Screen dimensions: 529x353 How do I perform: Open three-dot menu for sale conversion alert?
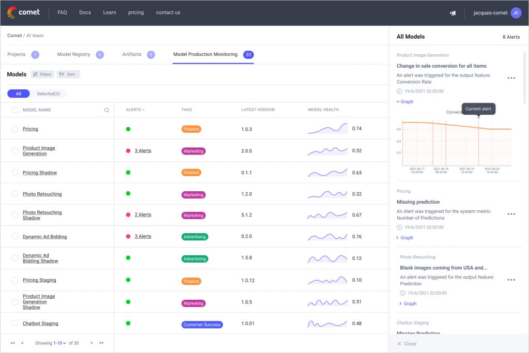click(511, 78)
